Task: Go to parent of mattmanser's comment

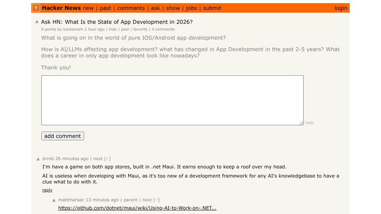Action: pos(131,200)
